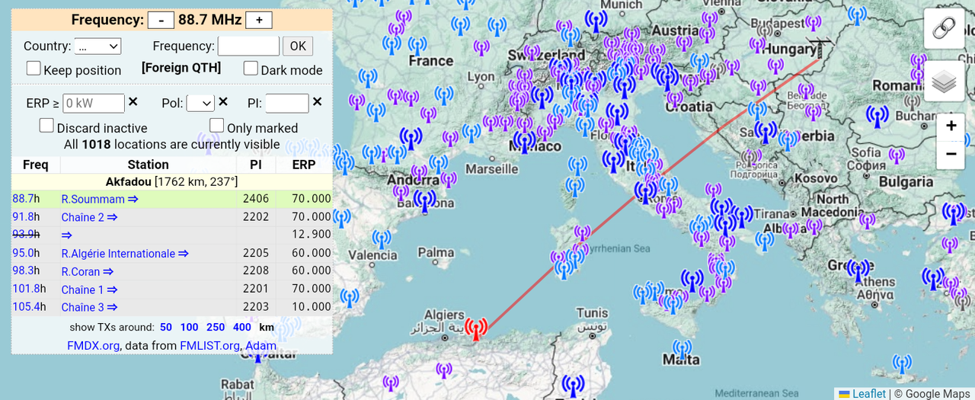Open the Country dropdown

[98, 46]
